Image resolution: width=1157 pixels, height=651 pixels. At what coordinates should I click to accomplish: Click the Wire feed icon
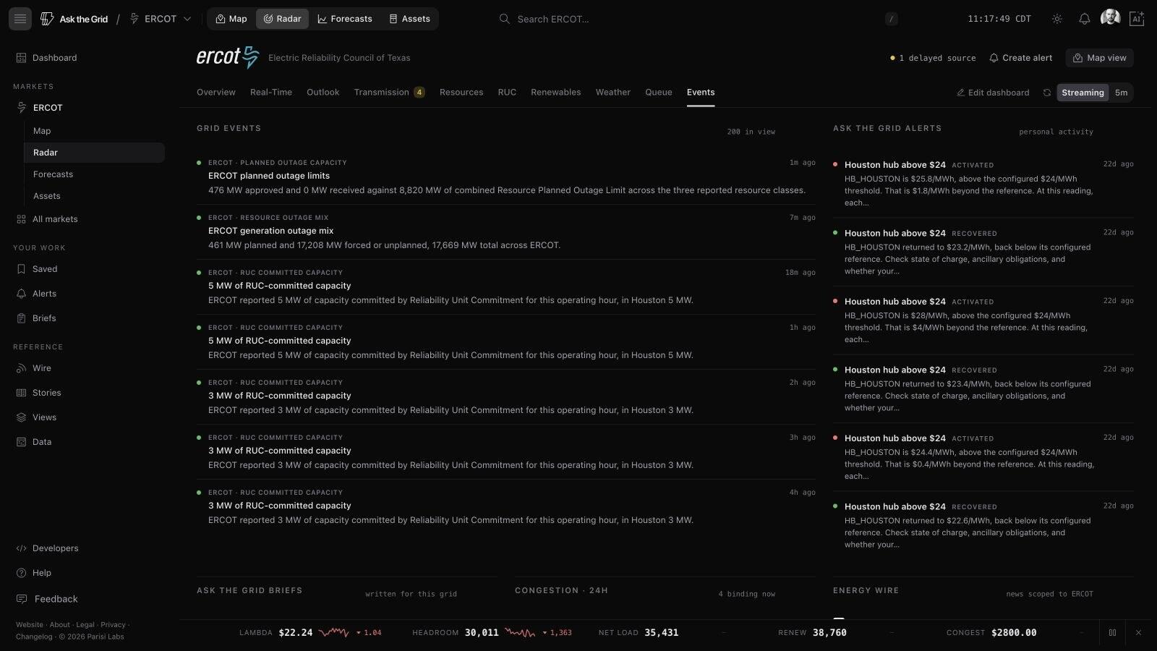pyautogui.click(x=21, y=368)
